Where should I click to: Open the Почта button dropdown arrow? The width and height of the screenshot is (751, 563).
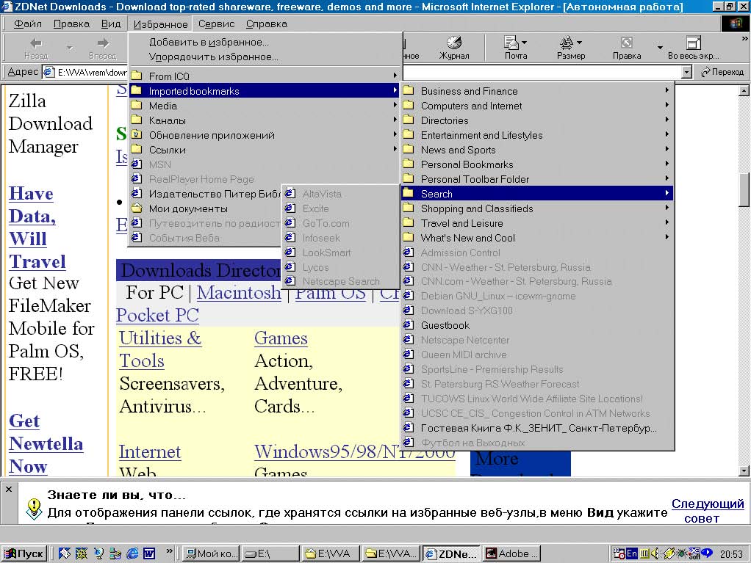(524, 43)
